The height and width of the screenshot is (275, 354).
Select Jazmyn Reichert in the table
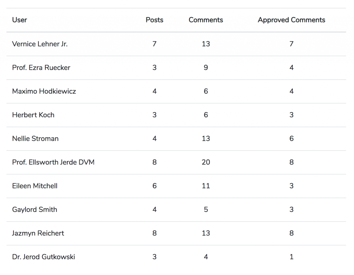click(x=38, y=233)
